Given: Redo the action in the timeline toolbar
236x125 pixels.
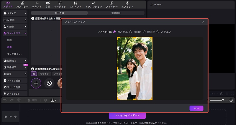Looking at the screenshot, I should tap(12, 100).
